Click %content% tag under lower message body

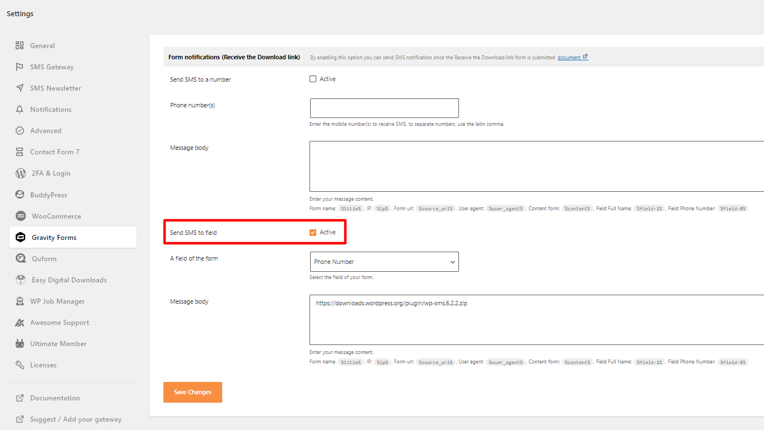(x=577, y=362)
